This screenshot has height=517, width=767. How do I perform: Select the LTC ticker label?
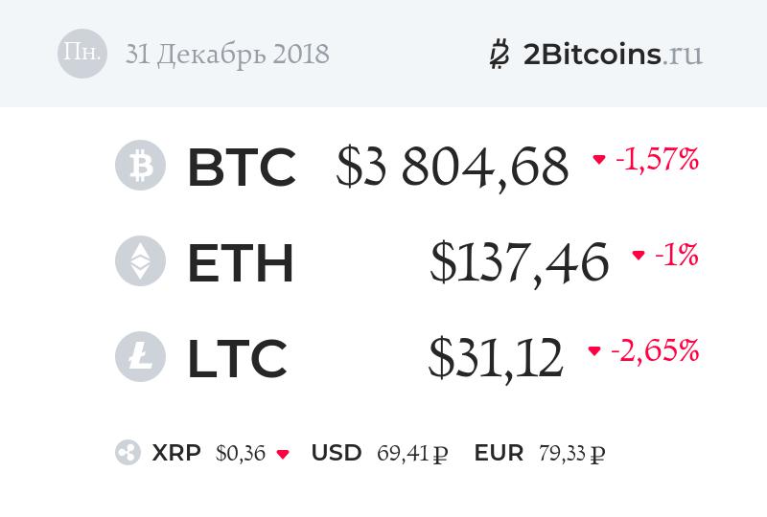click(x=237, y=358)
